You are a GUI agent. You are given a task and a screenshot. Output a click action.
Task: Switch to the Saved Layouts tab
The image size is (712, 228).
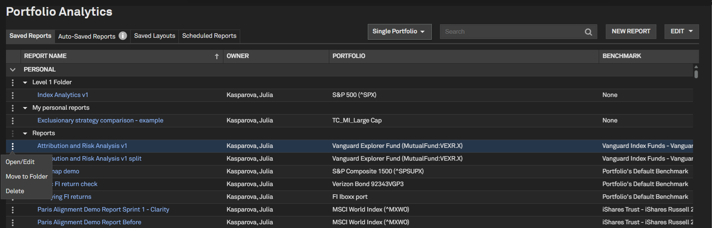[x=155, y=36]
